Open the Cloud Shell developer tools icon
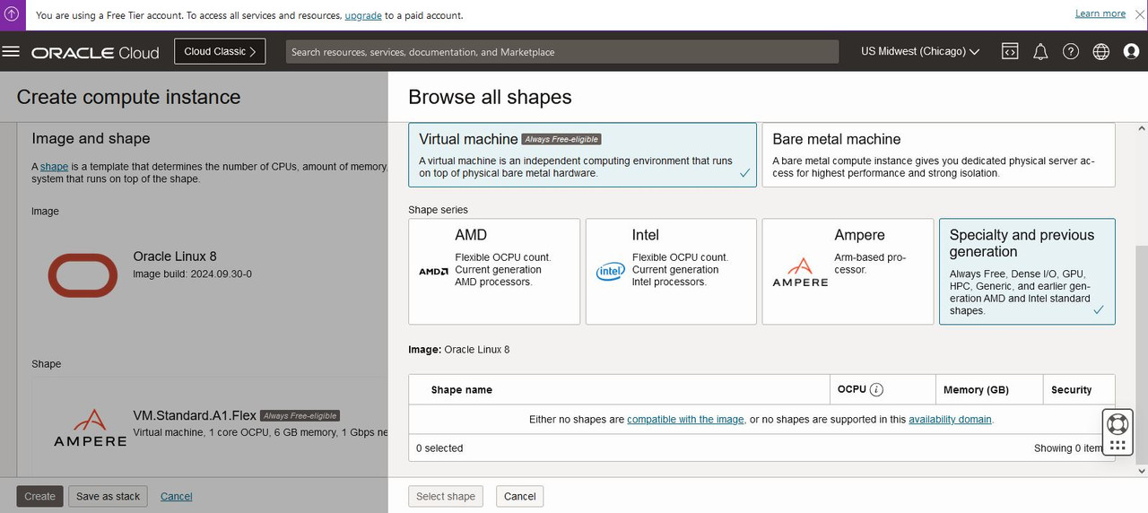This screenshot has width=1148, height=513. pyautogui.click(x=1010, y=52)
